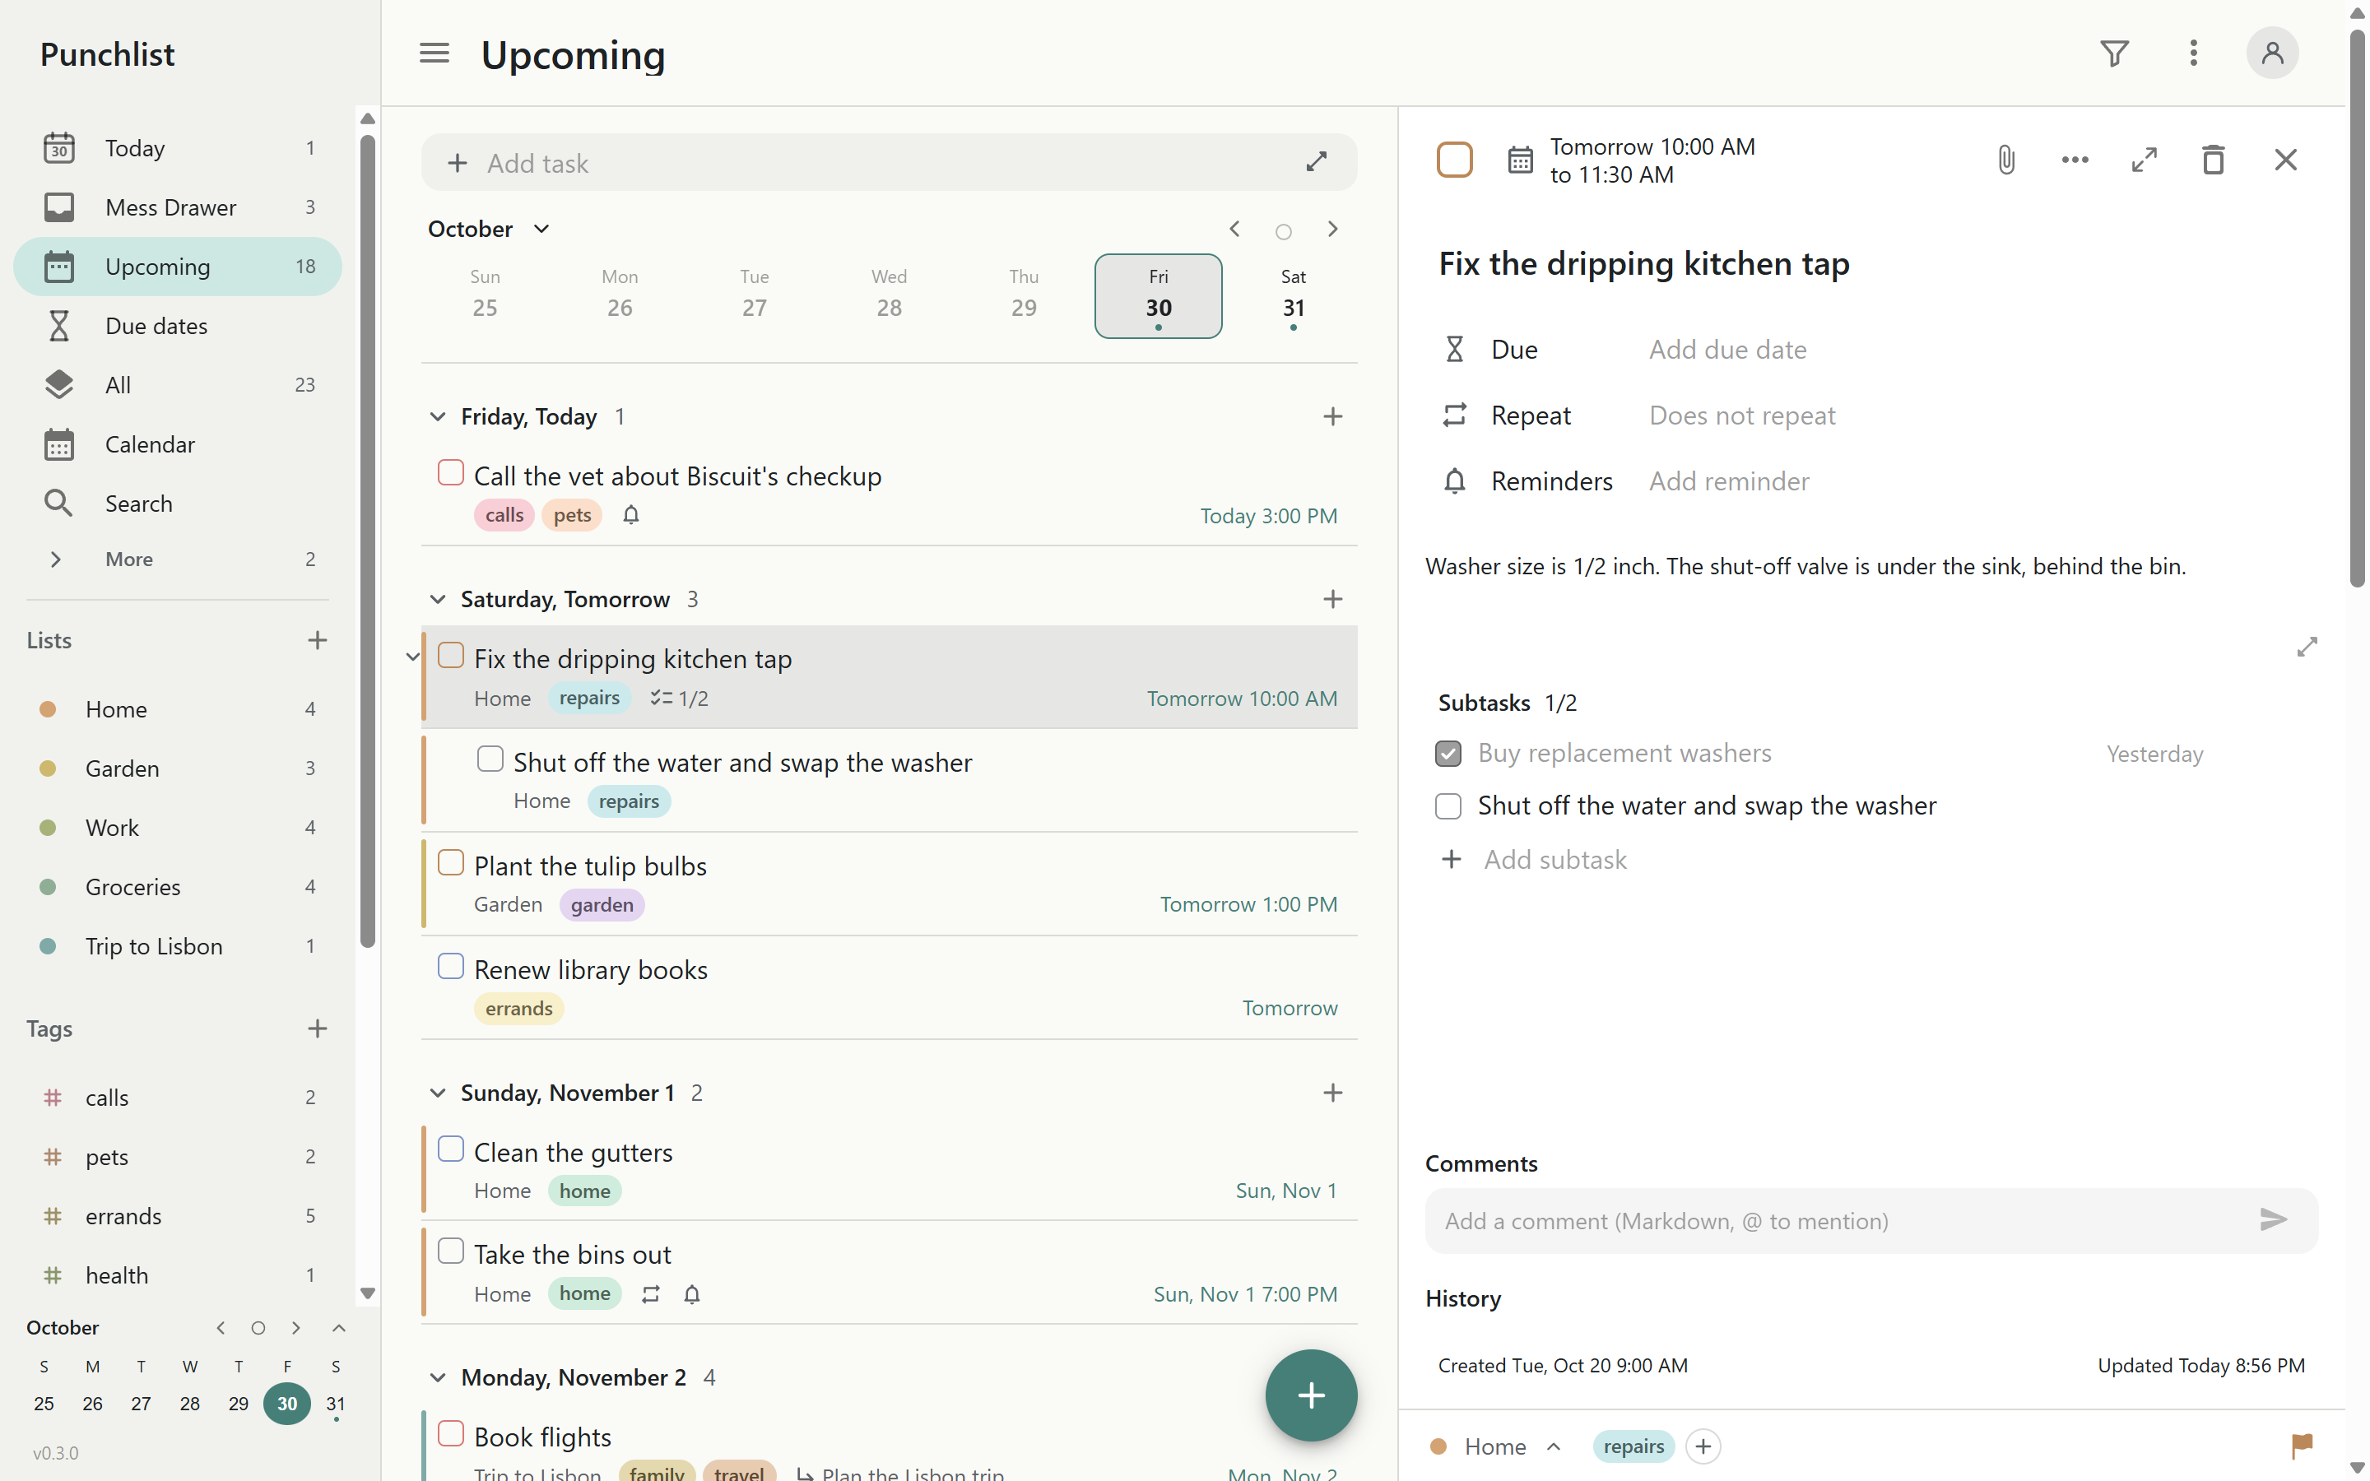Go to next week in date strip

point(1332,230)
